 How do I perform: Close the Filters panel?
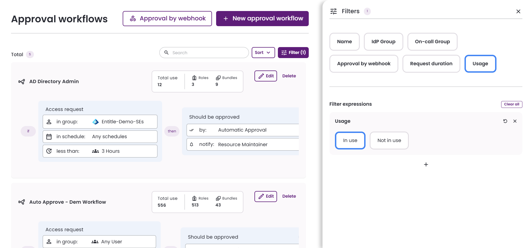click(x=518, y=11)
